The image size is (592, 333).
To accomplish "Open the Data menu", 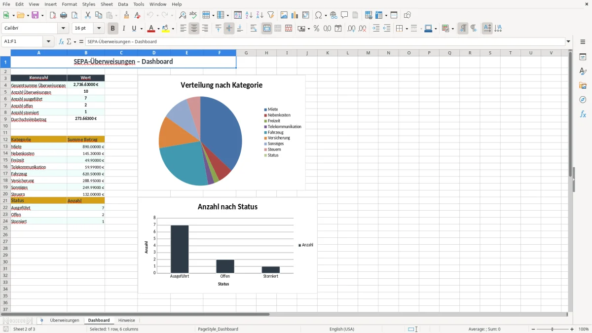I will click(123, 4).
